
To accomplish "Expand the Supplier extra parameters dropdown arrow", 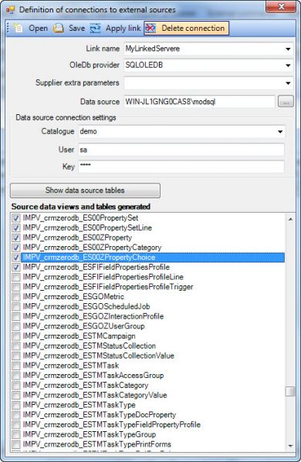I will pyautogui.click(x=288, y=83).
